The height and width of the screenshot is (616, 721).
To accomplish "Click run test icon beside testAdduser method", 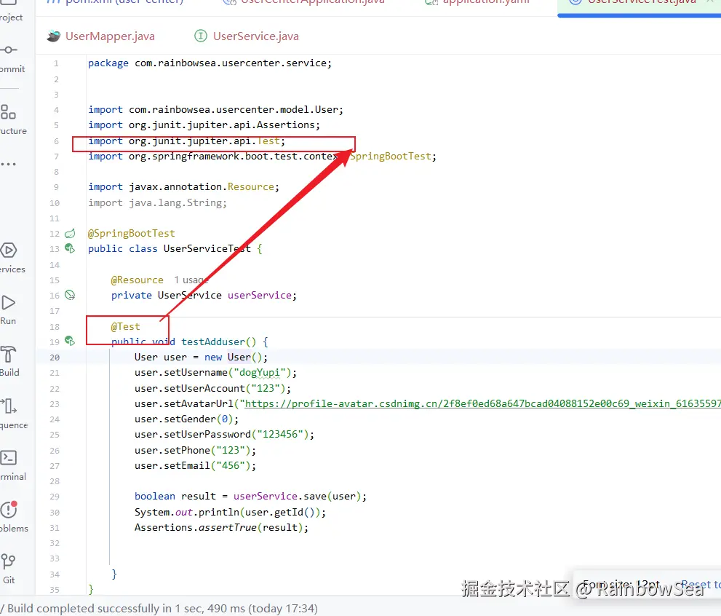I will [x=70, y=341].
